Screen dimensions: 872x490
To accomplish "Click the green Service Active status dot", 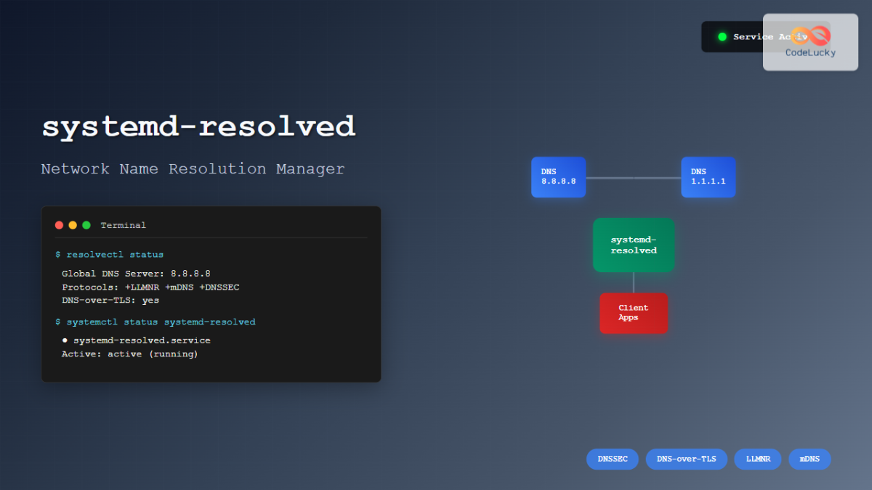I will [722, 36].
